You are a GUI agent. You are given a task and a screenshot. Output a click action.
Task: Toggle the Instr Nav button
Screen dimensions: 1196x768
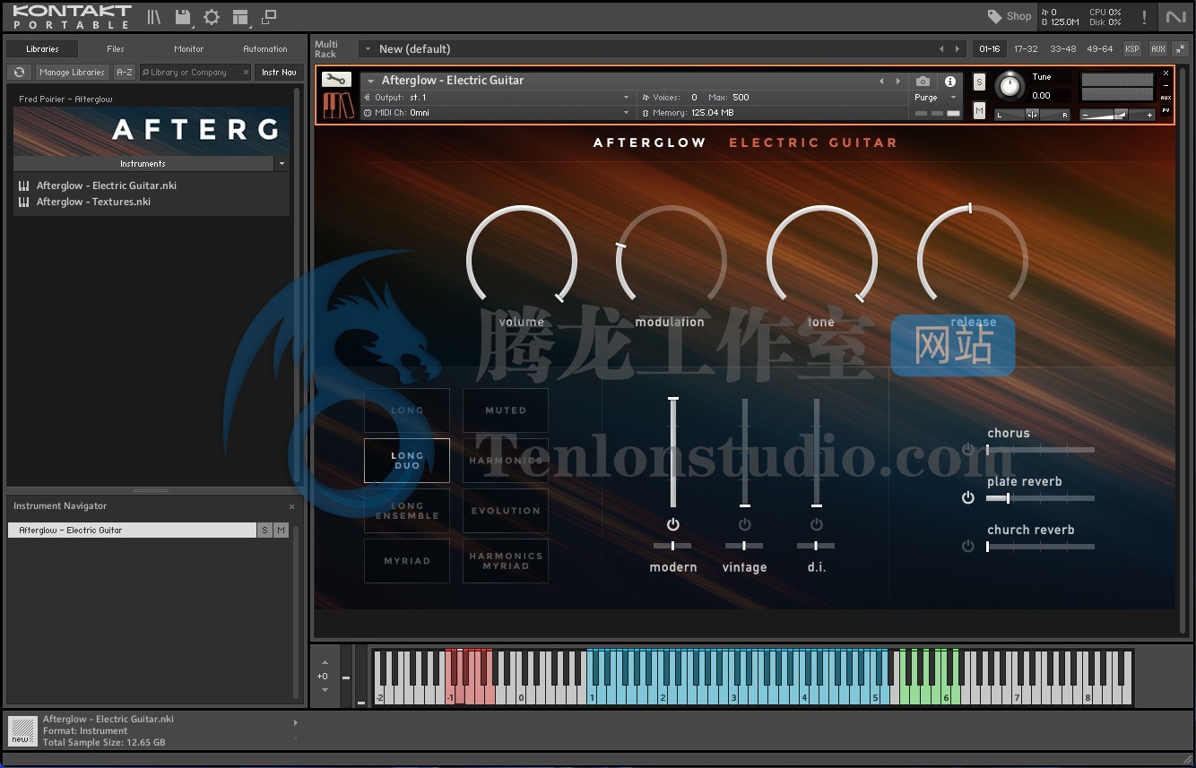pos(279,73)
